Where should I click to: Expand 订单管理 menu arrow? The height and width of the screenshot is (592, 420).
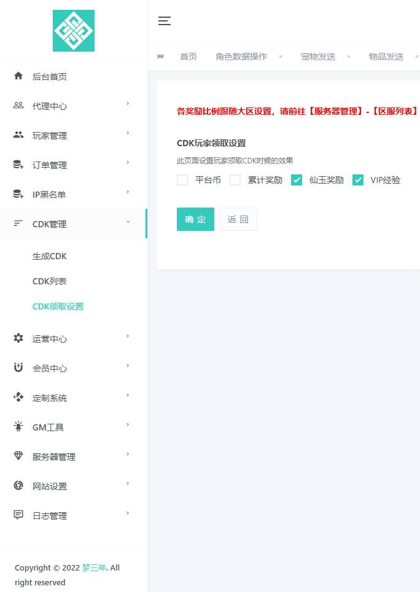point(128,162)
